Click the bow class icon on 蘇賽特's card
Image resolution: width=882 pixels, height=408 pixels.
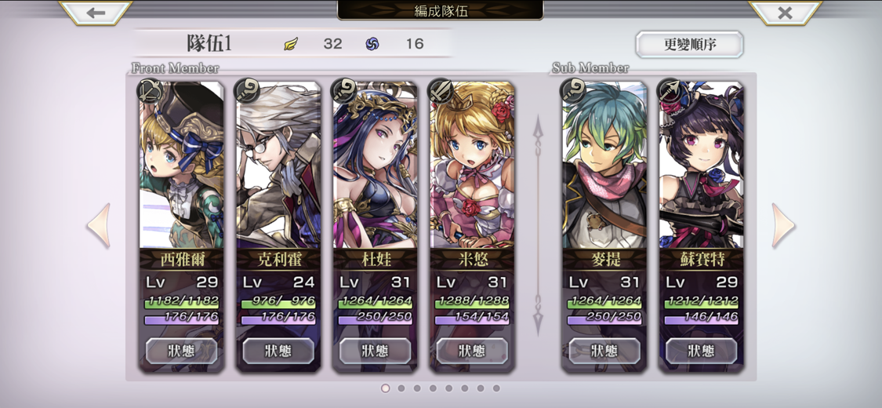(670, 90)
